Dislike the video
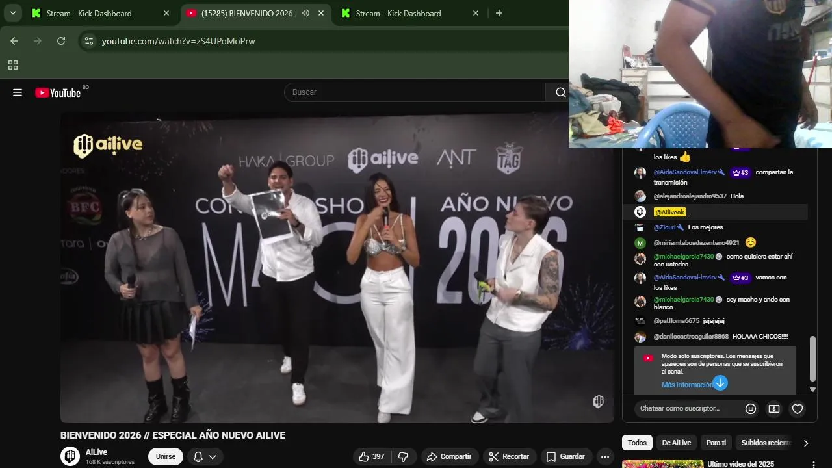This screenshot has width=832, height=468. click(x=403, y=456)
